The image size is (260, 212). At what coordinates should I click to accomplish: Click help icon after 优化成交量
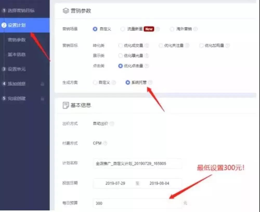[147, 46]
